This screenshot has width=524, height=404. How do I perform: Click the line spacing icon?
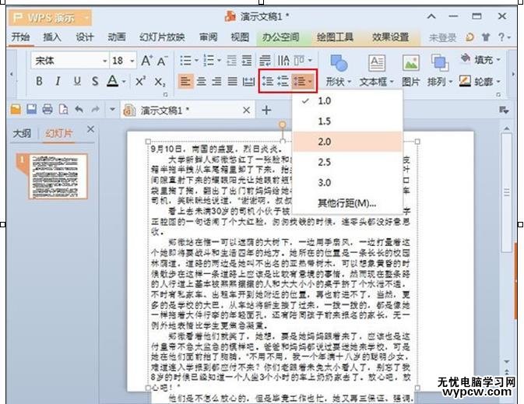pos(300,81)
